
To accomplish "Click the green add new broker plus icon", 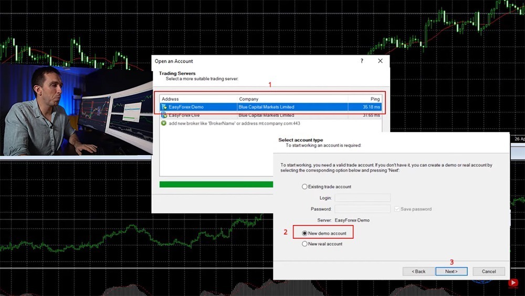I will (164, 124).
